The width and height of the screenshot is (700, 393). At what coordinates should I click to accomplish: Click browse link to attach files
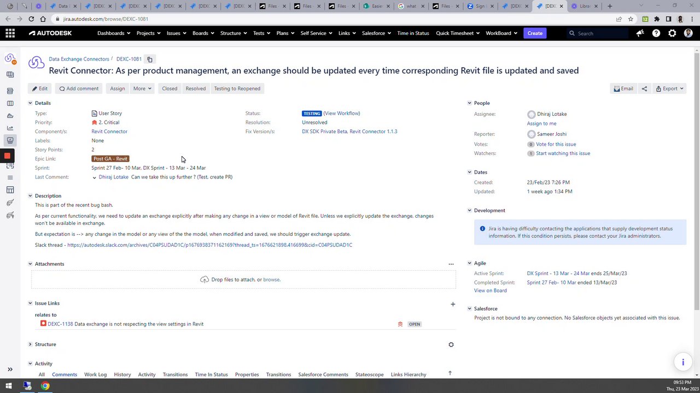(x=271, y=279)
